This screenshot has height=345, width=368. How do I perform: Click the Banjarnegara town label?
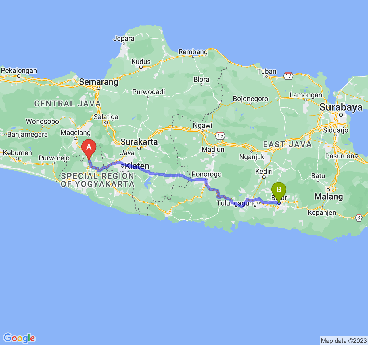(28, 135)
